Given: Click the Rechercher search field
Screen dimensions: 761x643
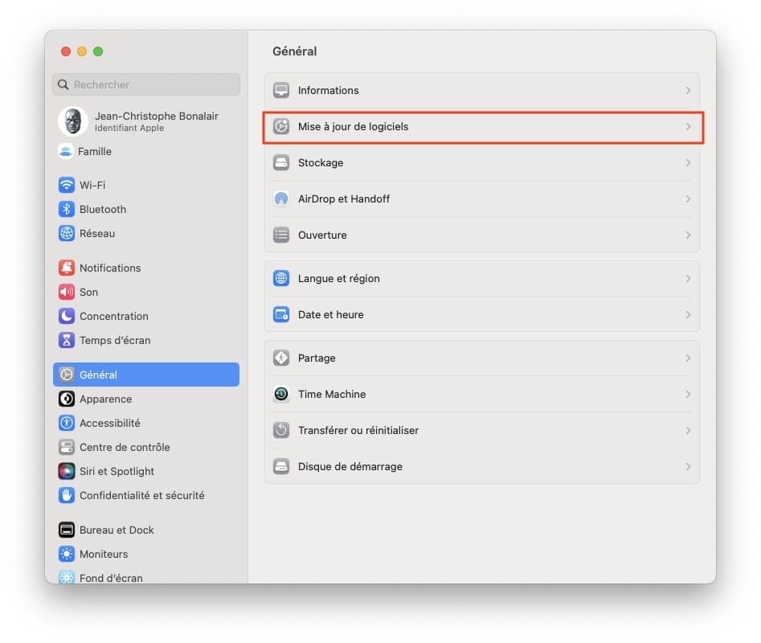Looking at the screenshot, I should click(146, 85).
